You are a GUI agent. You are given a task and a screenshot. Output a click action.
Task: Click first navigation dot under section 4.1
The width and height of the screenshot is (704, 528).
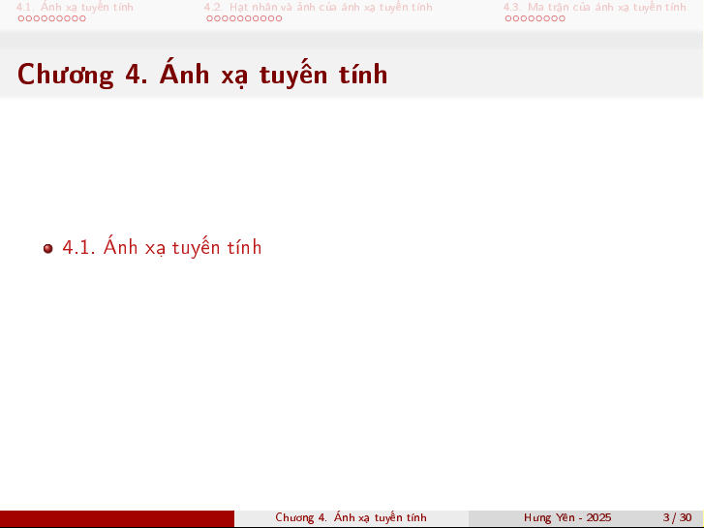pyautogui.click(x=21, y=18)
